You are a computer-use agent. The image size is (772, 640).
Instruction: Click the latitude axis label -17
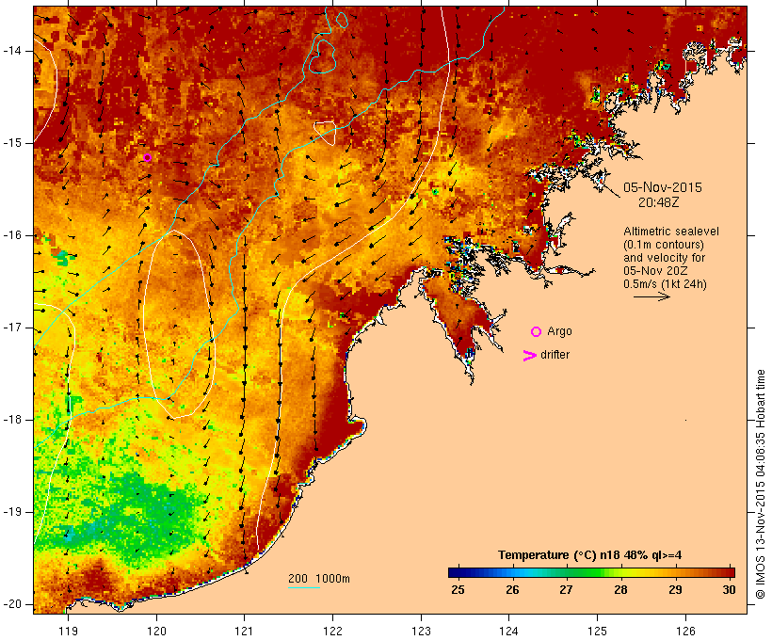coord(12,328)
